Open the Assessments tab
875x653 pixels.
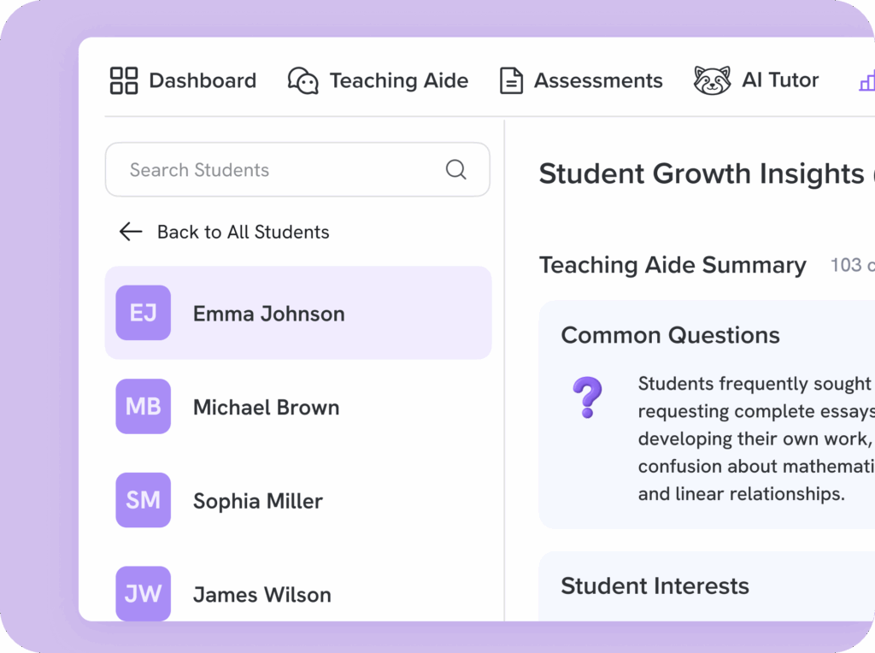pyautogui.click(x=597, y=80)
